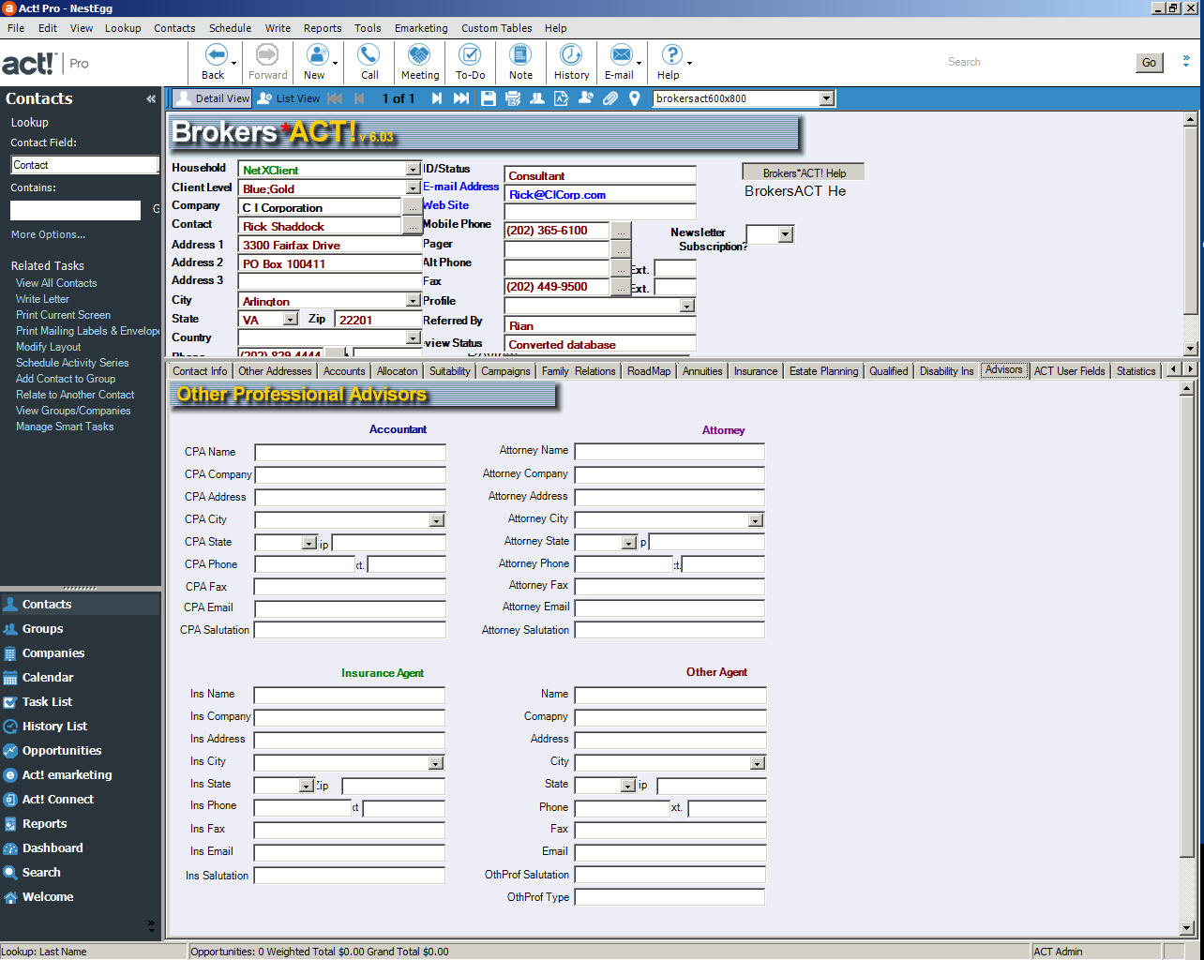Image resolution: width=1204 pixels, height=960 pixels.
Task: Open the Emarketing menu
Action: click(421, 28)
